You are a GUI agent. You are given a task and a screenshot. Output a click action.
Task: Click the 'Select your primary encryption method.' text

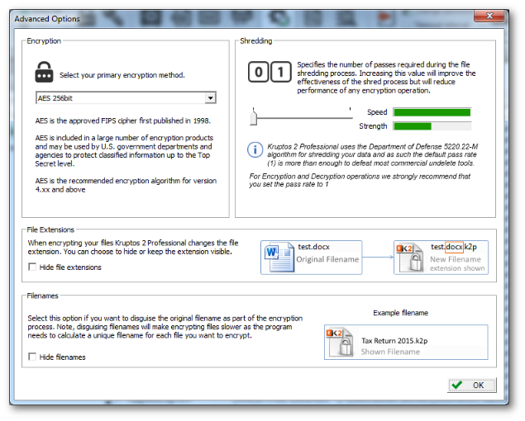click(122, 75)
